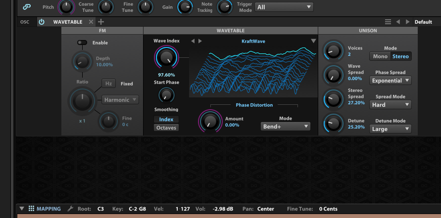
Task: Click the Voices value 2
Action: (349, 54)
